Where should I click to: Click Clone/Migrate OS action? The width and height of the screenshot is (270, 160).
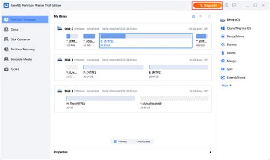pos(239,28)
